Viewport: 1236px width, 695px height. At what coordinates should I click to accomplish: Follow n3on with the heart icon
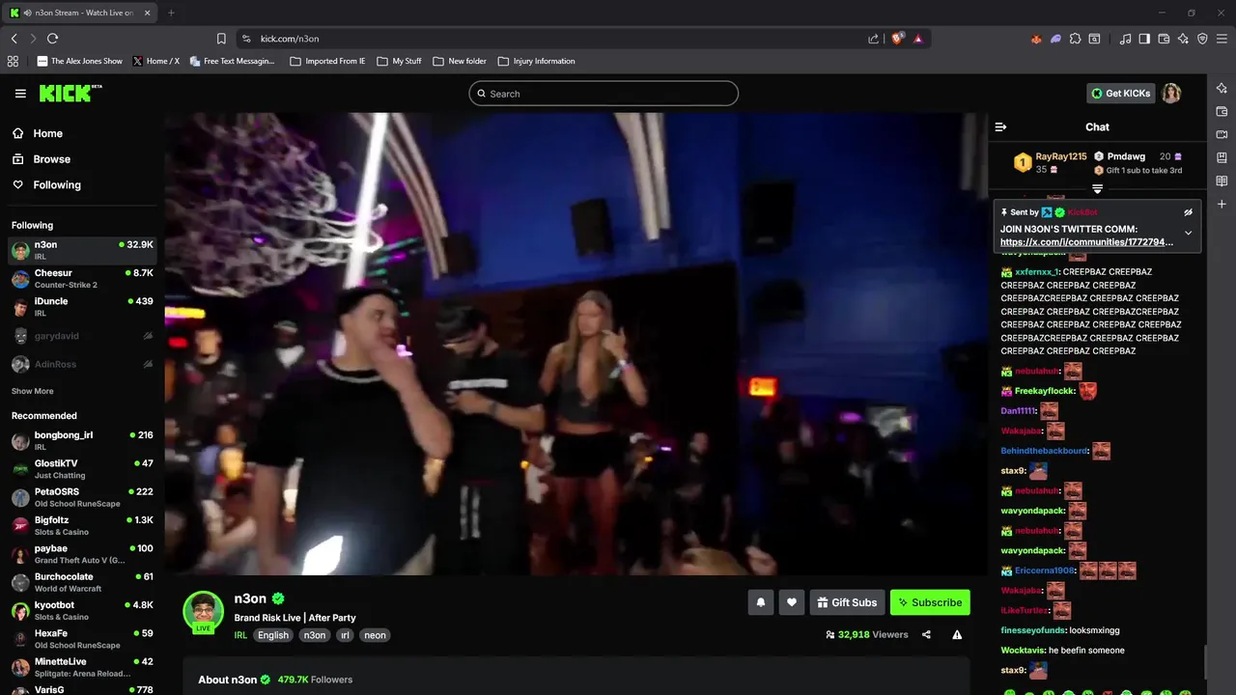point(791,602)
